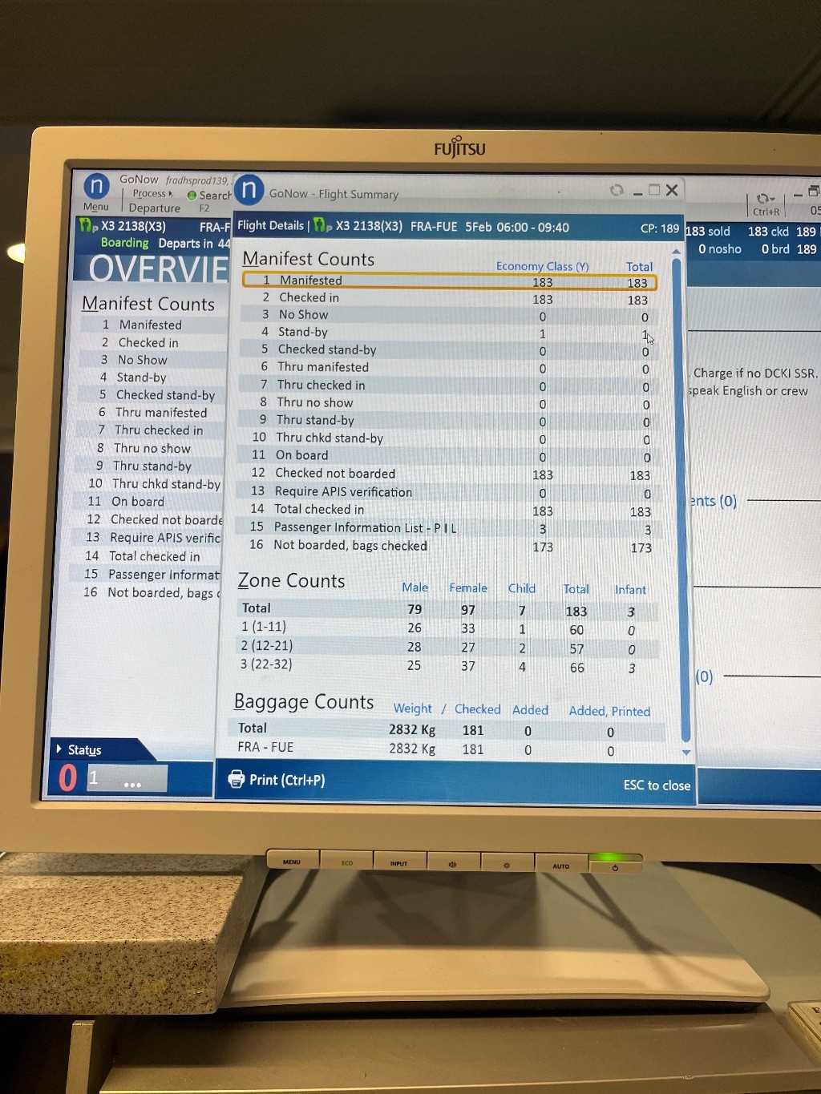
Task: Select the Checked not boarded row
Action: coord(449,474)
